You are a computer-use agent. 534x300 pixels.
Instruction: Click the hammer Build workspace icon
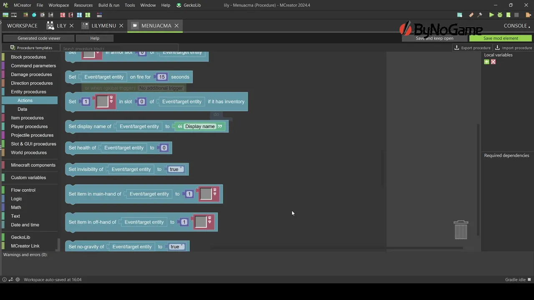point(480,15)
